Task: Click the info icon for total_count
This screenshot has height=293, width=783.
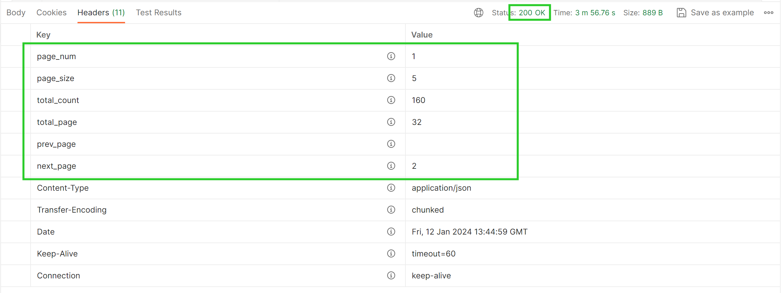Action: tap(391, 100)
